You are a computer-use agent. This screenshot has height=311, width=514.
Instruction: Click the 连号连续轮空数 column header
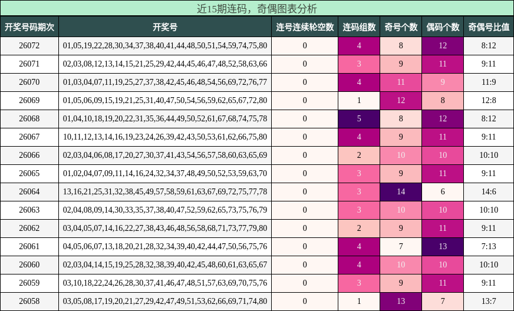pyautogui.click(x=305, y=27)
